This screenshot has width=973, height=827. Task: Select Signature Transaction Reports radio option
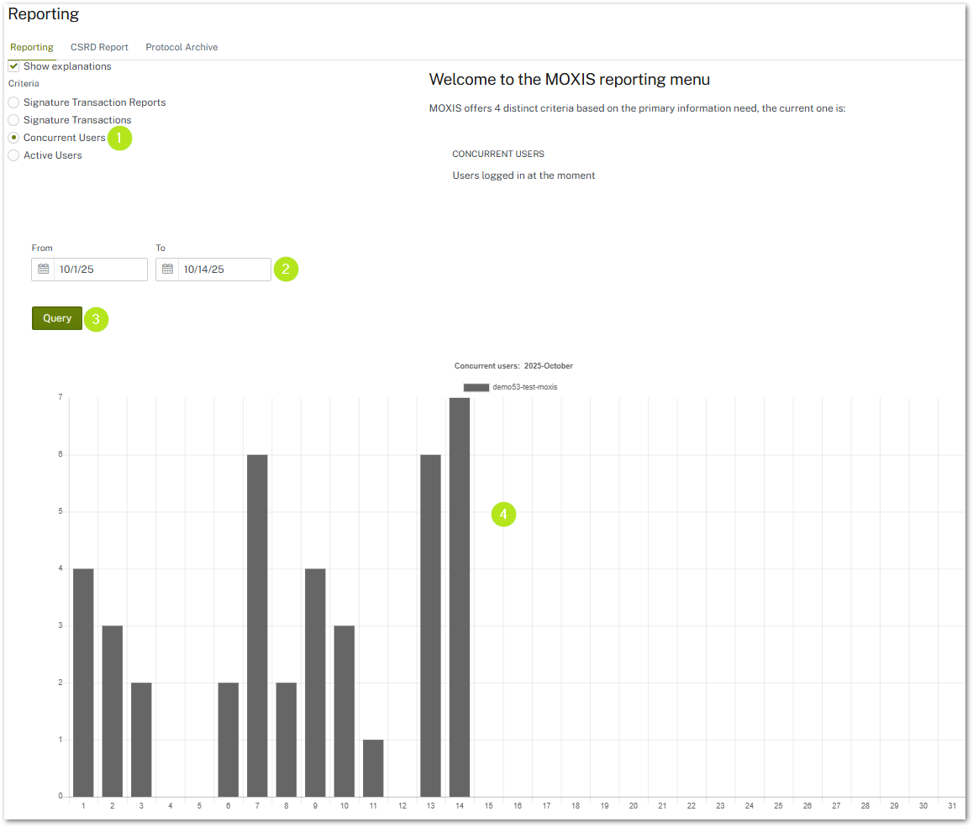coord(13,102)
